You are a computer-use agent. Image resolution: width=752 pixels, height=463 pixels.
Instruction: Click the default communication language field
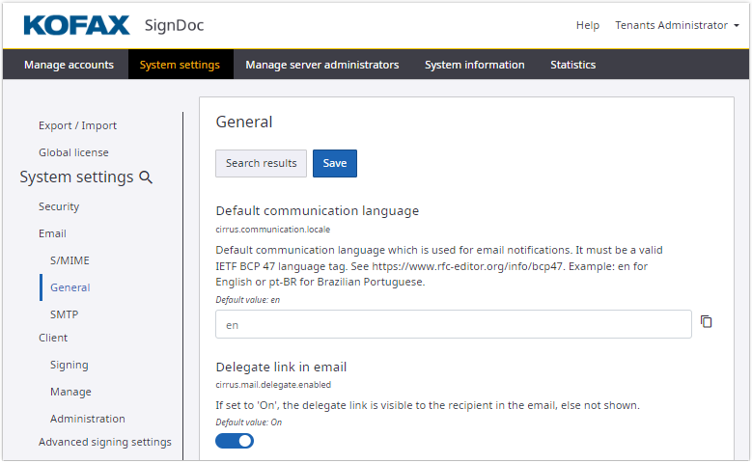pos(453,325)
